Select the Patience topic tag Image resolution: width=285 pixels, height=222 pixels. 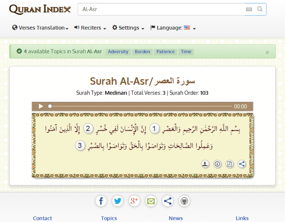point(165,52)
